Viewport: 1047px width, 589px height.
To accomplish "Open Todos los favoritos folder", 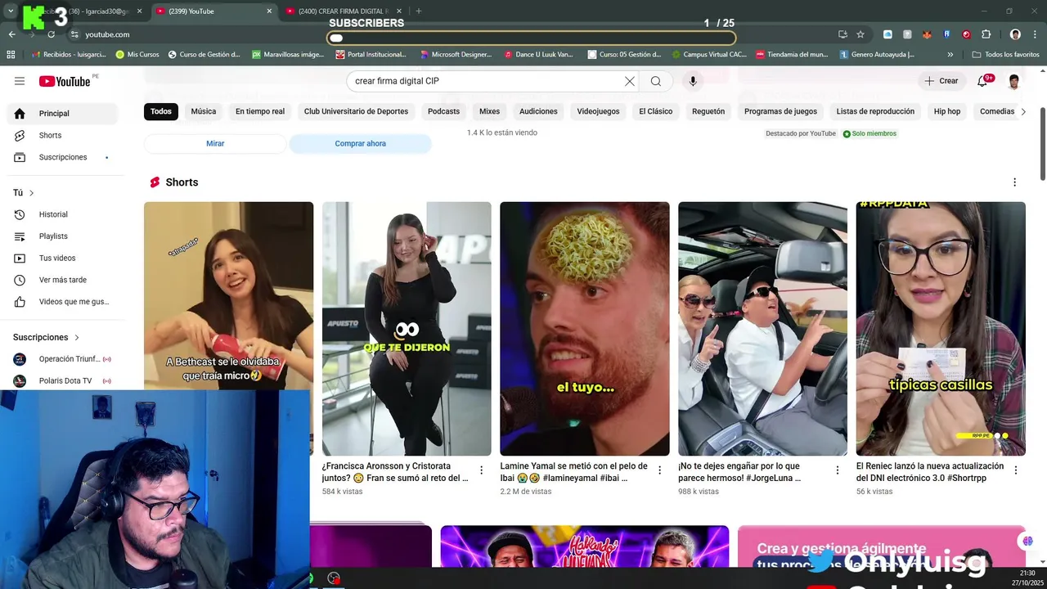I will tap(1005, 55).
